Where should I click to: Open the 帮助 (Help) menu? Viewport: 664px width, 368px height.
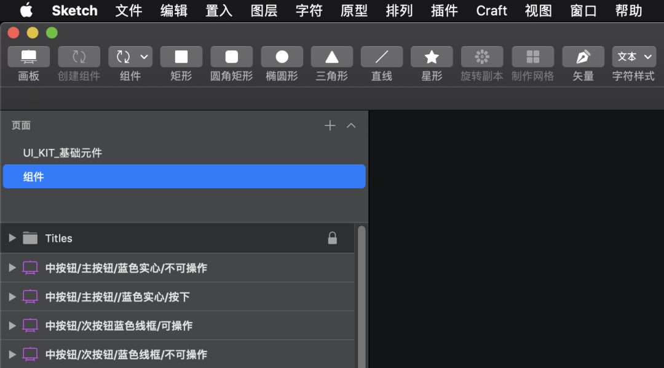coord(629,10)
